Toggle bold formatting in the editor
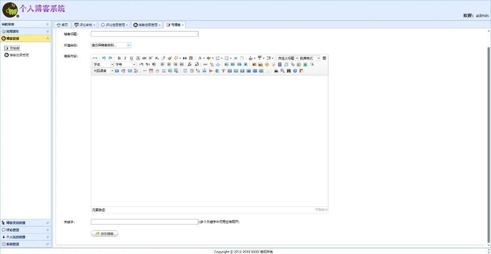The width and height of the screenshot is (491, 254). pos(119,58)
